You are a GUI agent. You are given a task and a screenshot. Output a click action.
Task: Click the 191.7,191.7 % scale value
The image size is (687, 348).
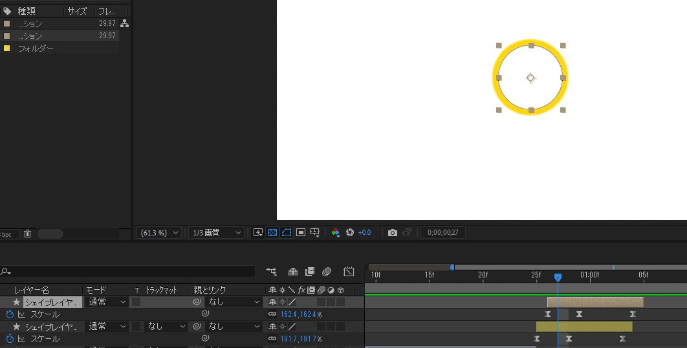[x=301, y=339]
